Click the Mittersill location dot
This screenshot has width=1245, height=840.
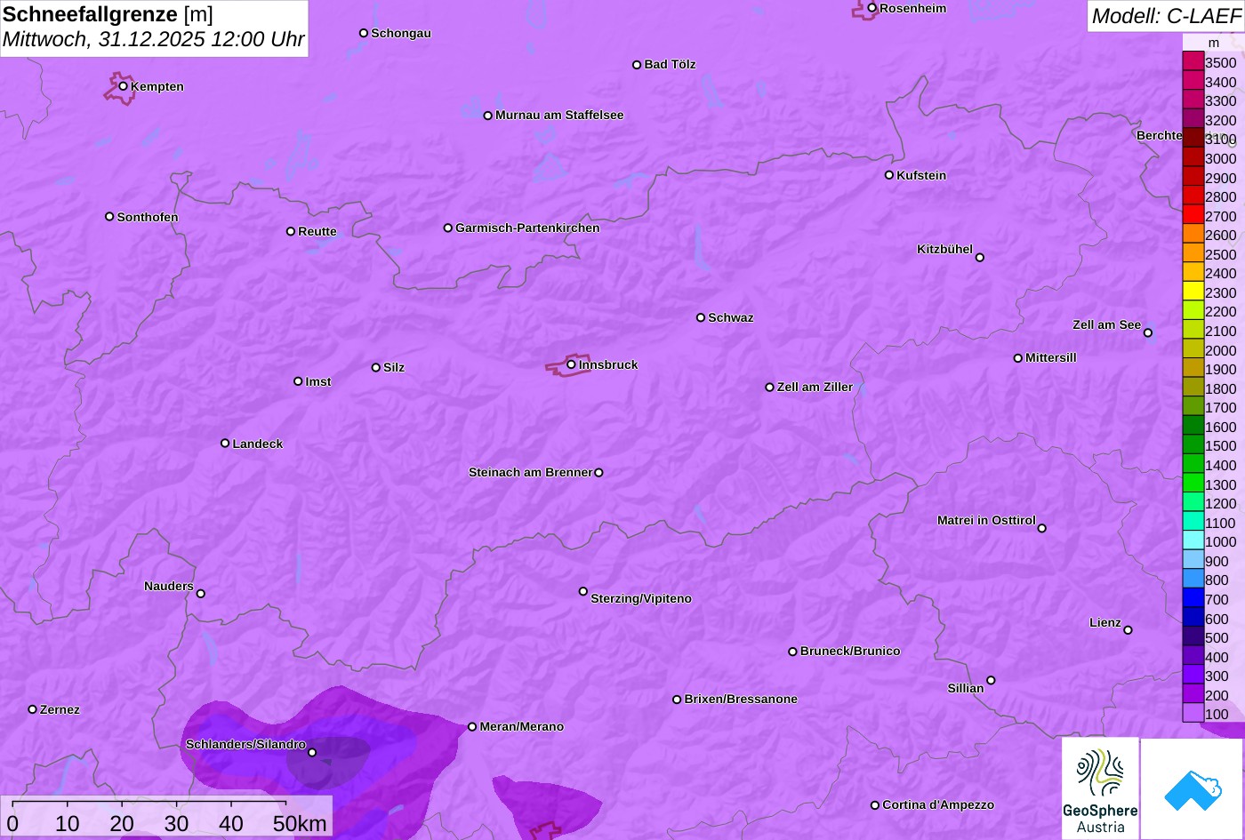pyautogui.click(x=1018, y=358)
